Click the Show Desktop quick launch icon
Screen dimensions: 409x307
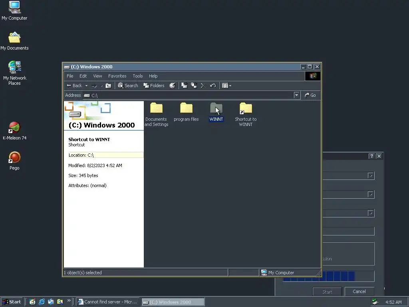point(32,302)
